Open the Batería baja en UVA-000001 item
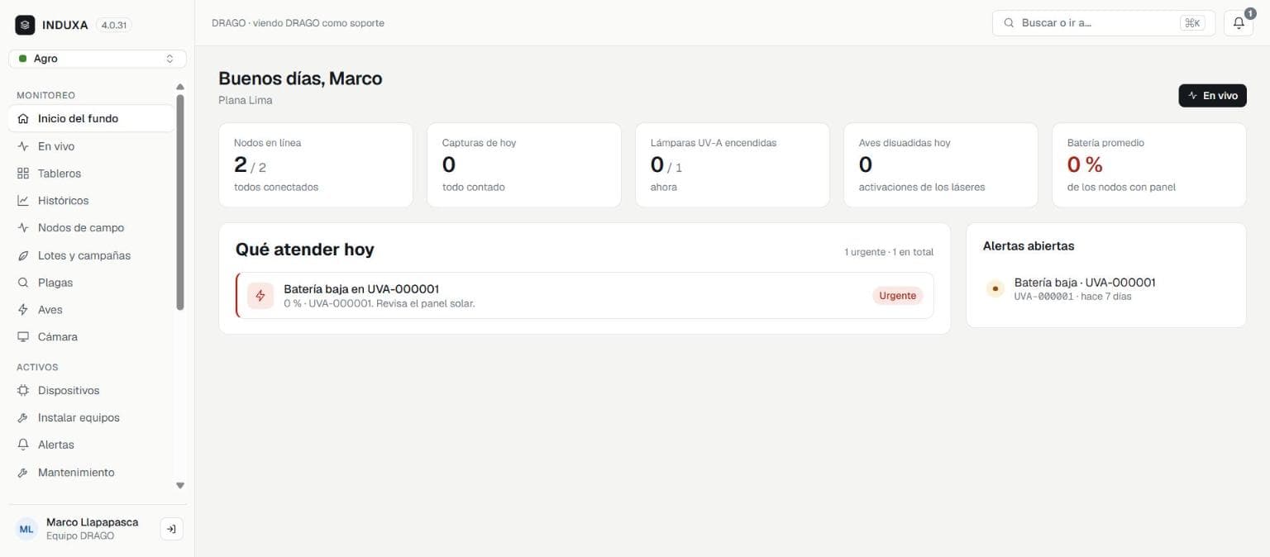The image size is (1270, 557). pyautogui.click(x=585, y=295)
